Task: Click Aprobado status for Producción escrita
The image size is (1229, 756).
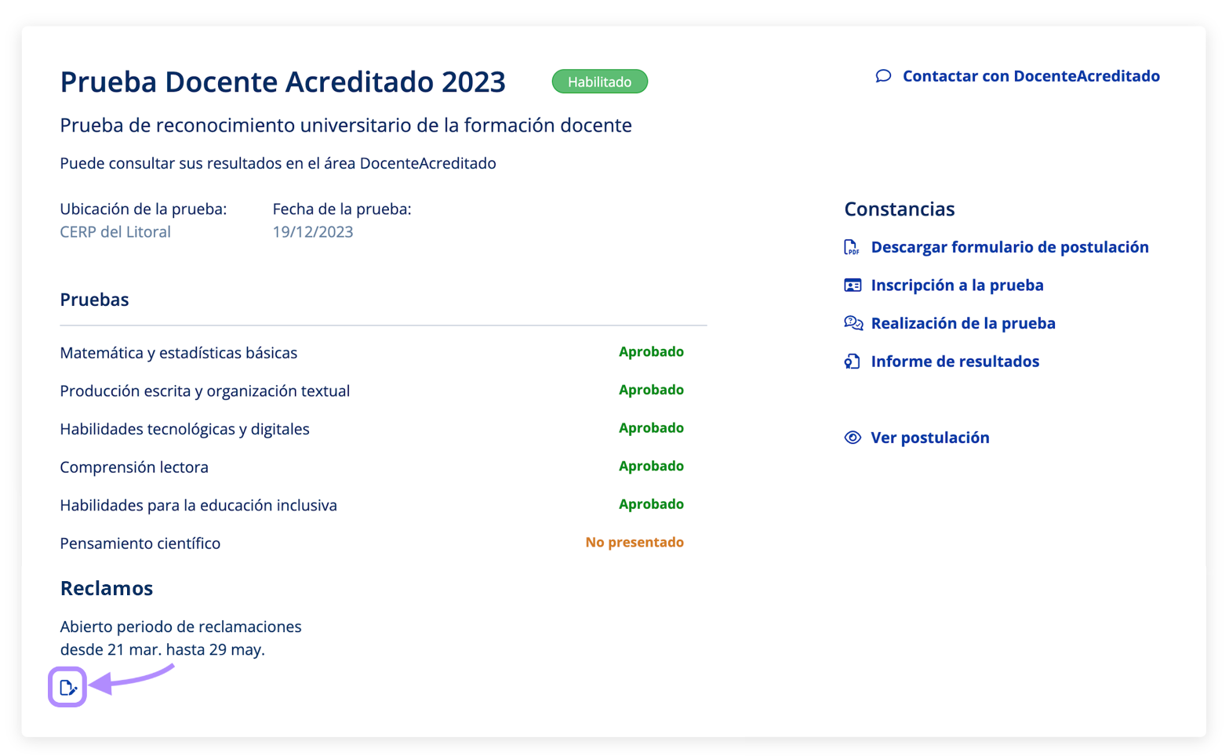Action: tap(651, 390)
